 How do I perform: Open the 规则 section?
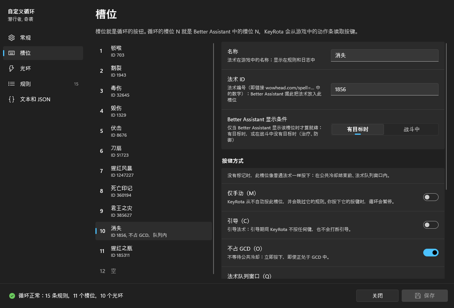43,84
